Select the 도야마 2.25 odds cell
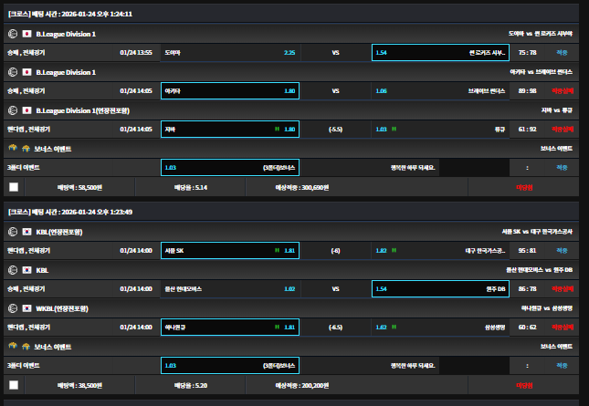 (229, 53)
